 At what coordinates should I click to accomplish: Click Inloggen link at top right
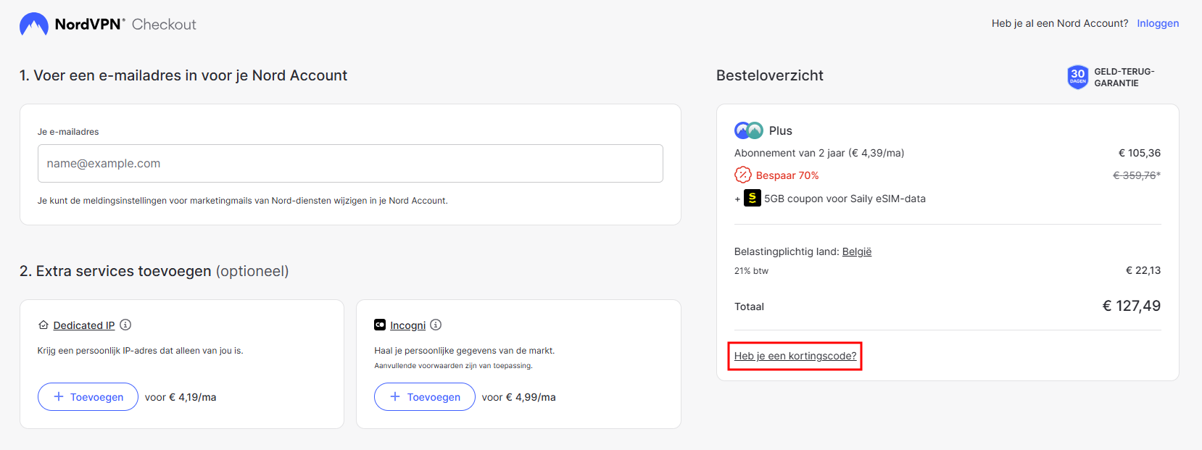tap(1158, 23)
